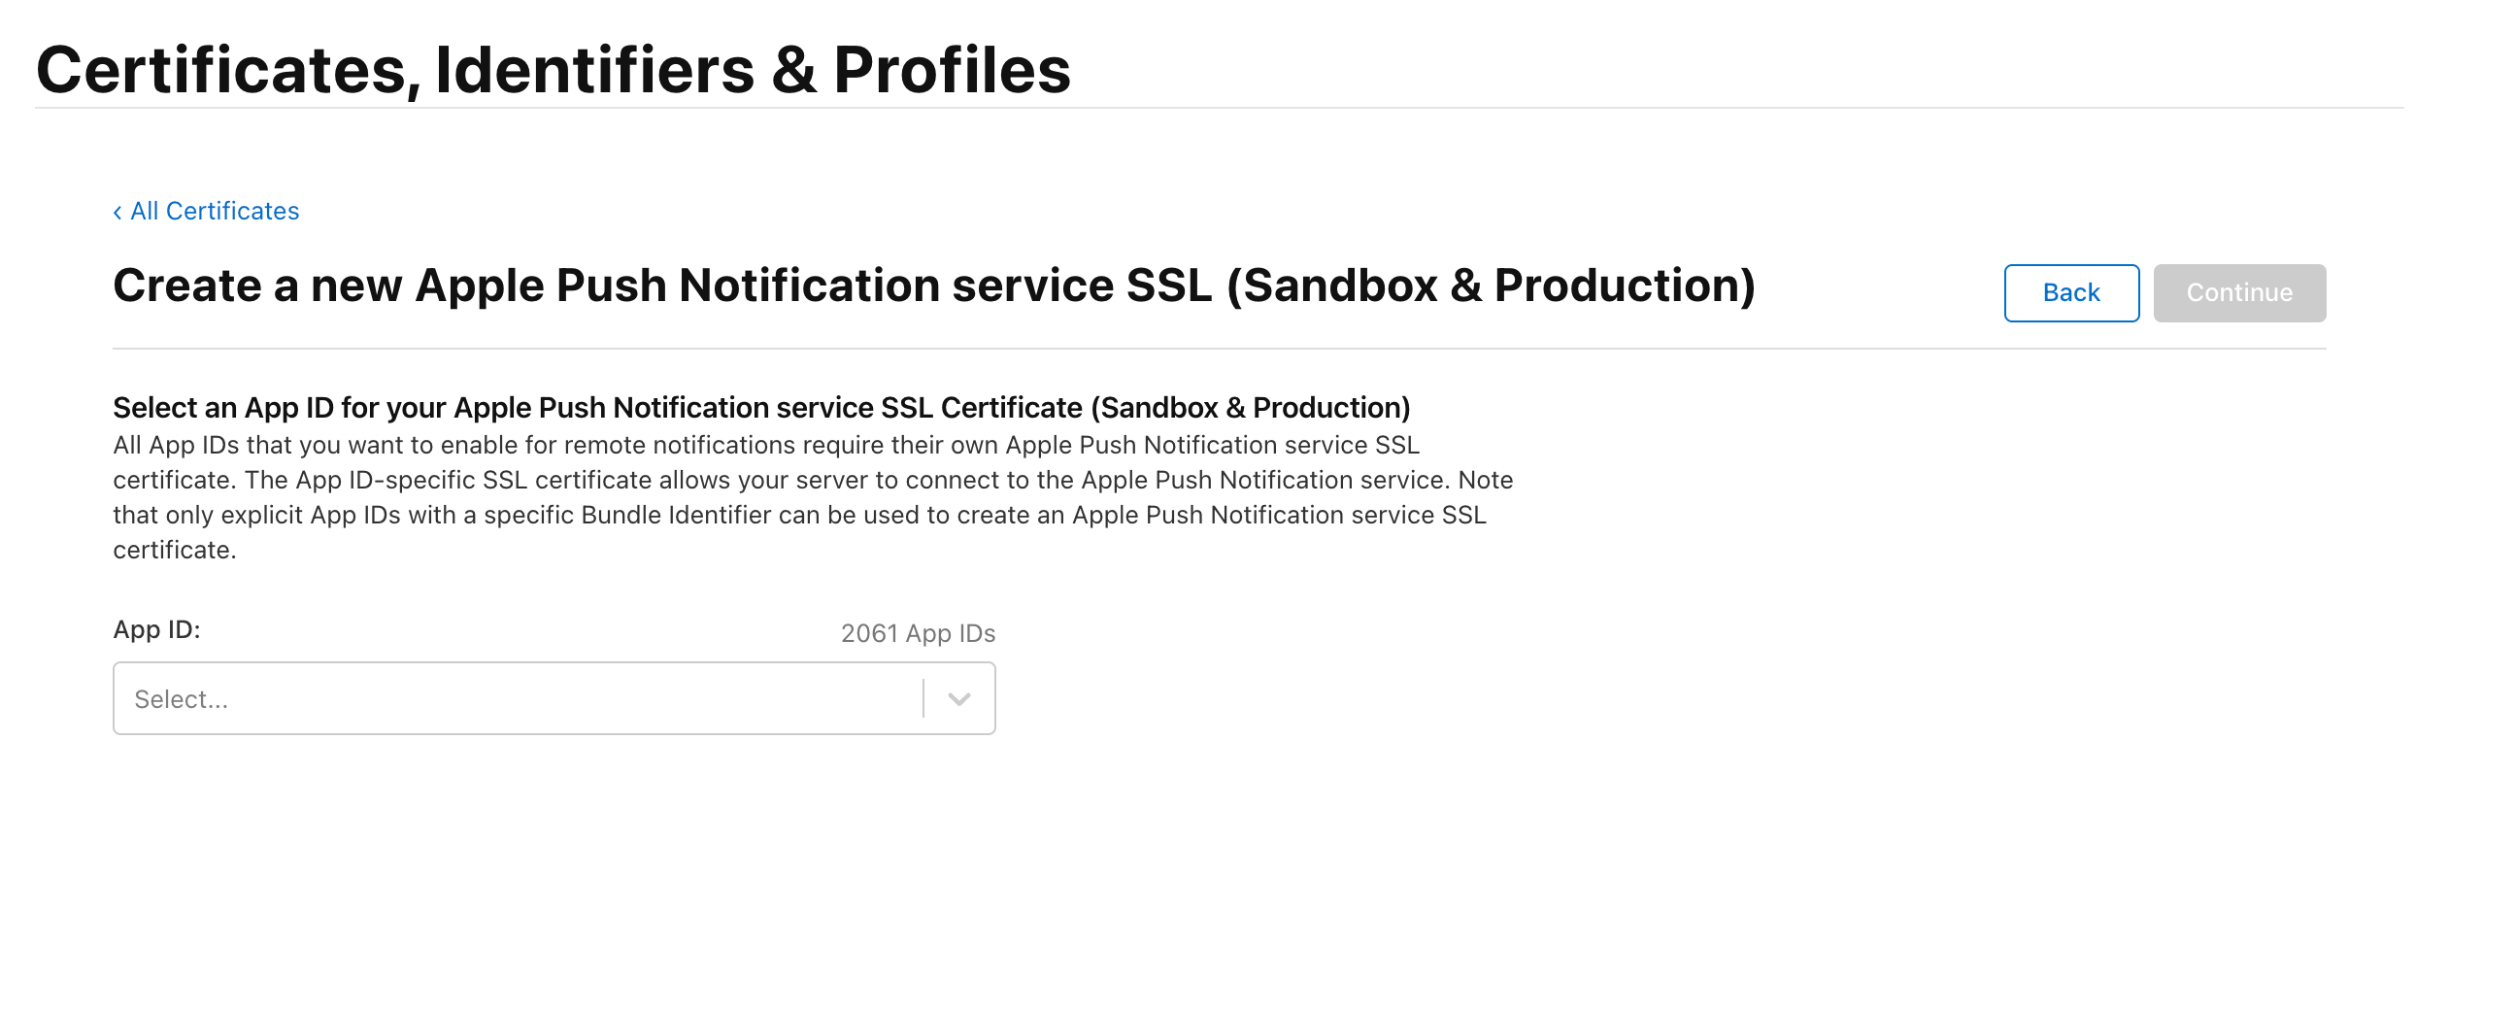Click the word 'Profiles' in page title
2517x1010 pixels.
pos(951,70)
